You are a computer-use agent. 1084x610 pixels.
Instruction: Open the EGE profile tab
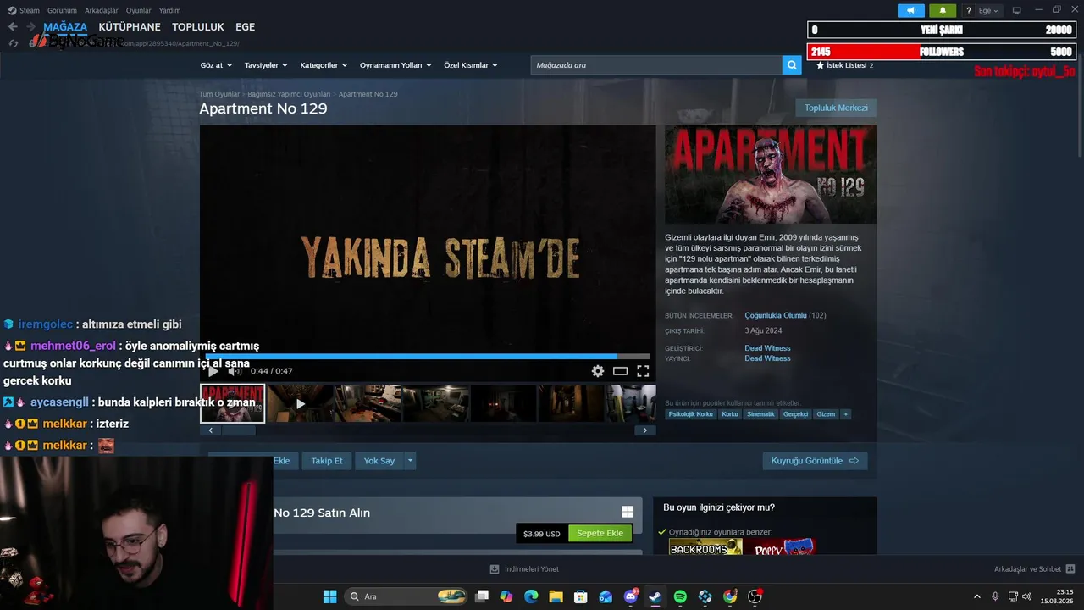(245, 27)
